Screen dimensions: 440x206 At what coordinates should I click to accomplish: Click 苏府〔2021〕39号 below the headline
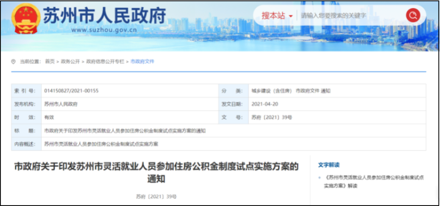point(156,197)
